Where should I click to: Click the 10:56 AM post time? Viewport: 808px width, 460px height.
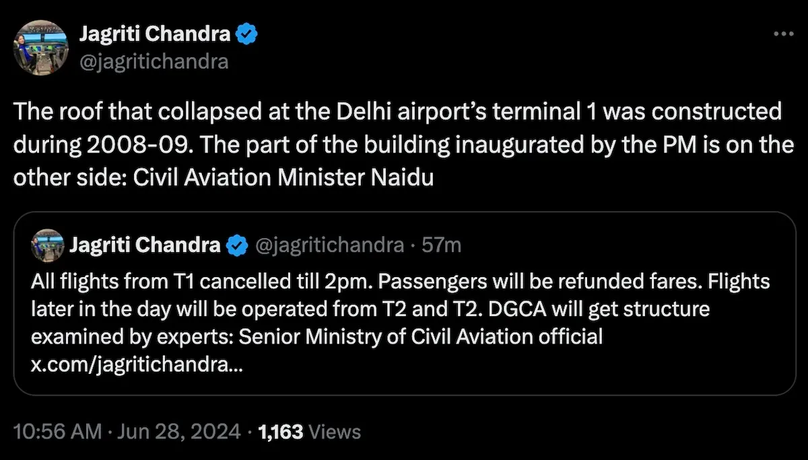(57, 431)
